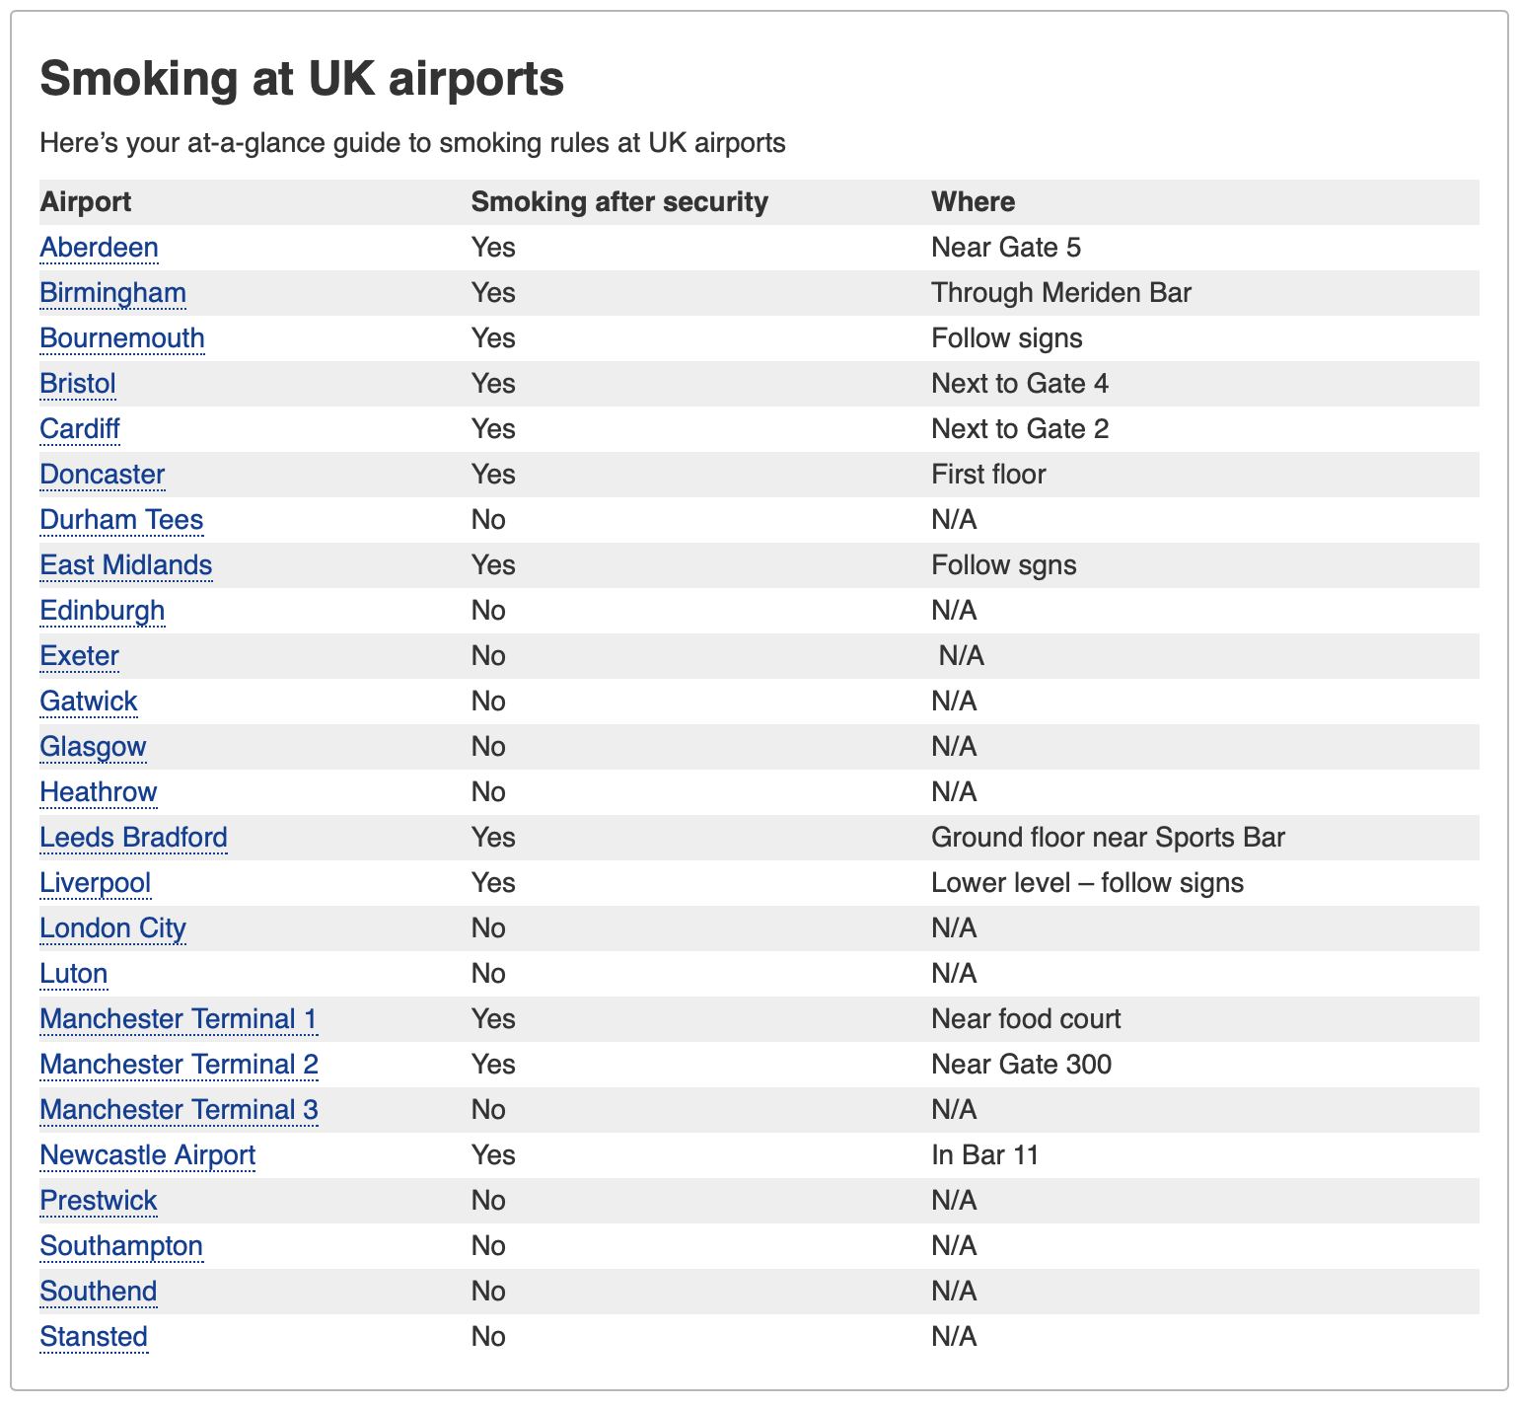Select the Cardiff airport link
The height and width of the screenshot is (1407, 1521).
tap(80, 428)
